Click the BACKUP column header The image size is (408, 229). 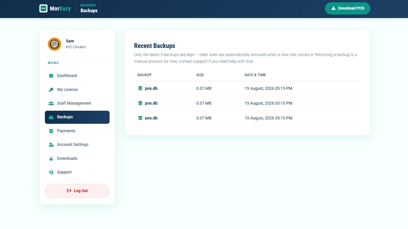pyautogui.click(x=145, y=75)
